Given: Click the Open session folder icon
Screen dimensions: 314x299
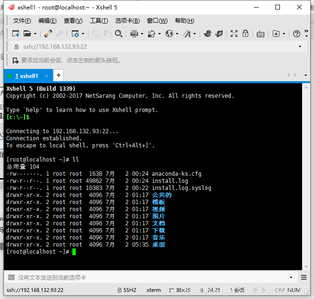Looking at the screenshot, I should (27, 34).
